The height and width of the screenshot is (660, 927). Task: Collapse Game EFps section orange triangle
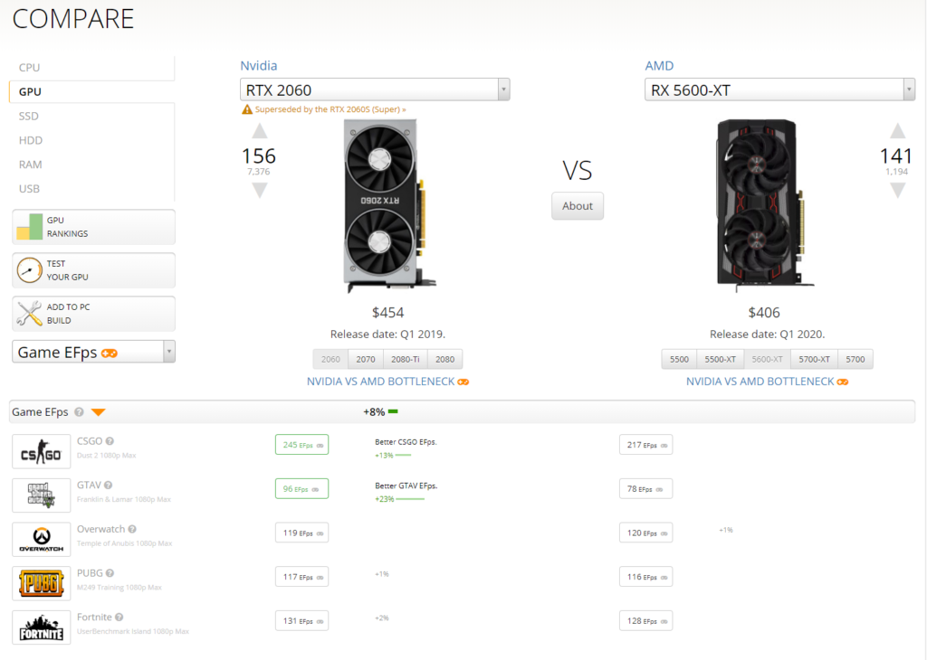(98, 412)
